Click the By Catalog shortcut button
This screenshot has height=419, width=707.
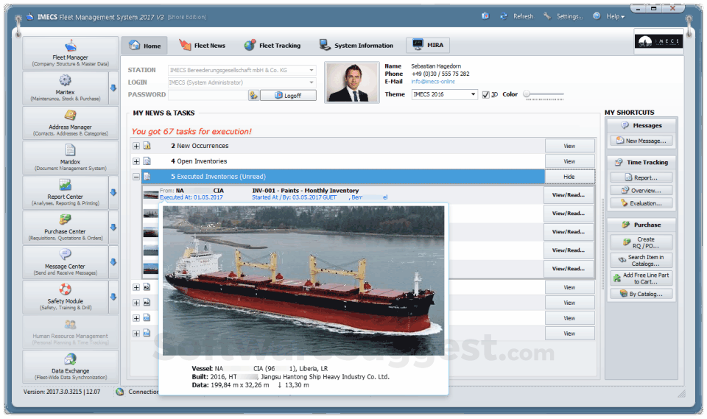(x=641, y=294)
